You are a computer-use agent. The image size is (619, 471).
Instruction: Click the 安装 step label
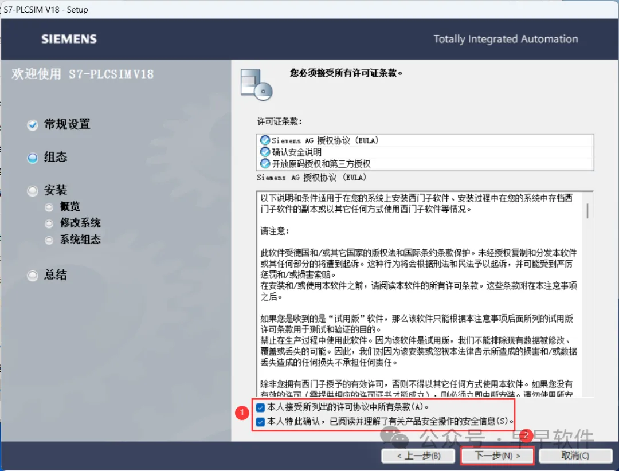coord(56,190)
